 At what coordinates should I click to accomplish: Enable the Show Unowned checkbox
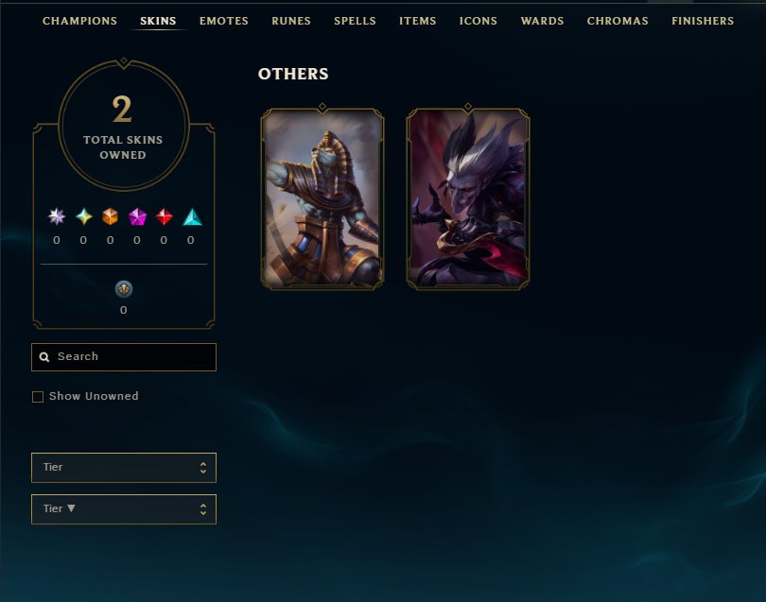point(38,397)
